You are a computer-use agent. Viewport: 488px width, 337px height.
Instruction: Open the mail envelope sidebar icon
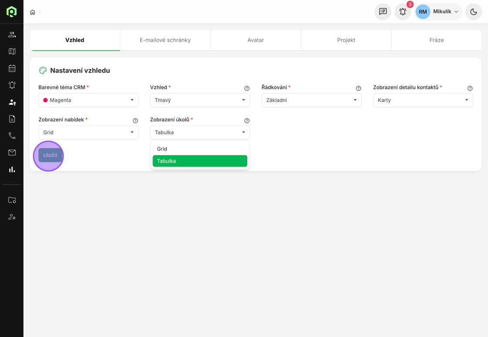(12, 153)
